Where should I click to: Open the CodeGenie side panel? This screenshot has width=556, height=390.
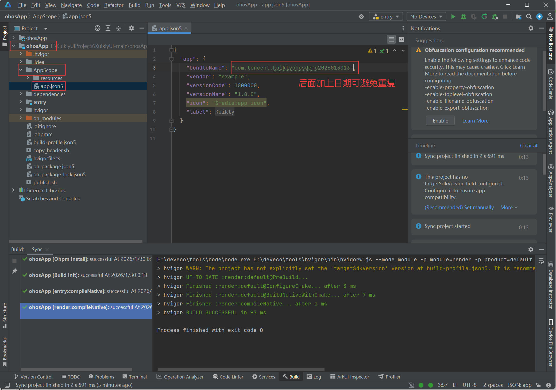551,85
